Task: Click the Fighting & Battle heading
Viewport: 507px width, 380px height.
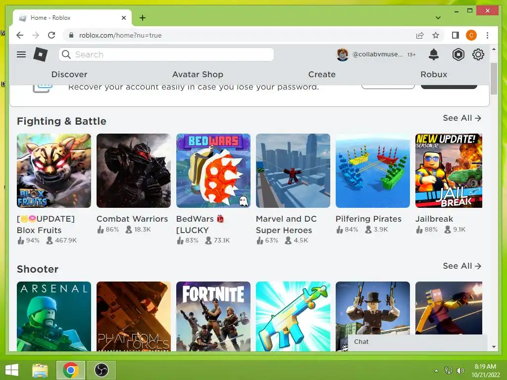Action: (x=61, y=121)
